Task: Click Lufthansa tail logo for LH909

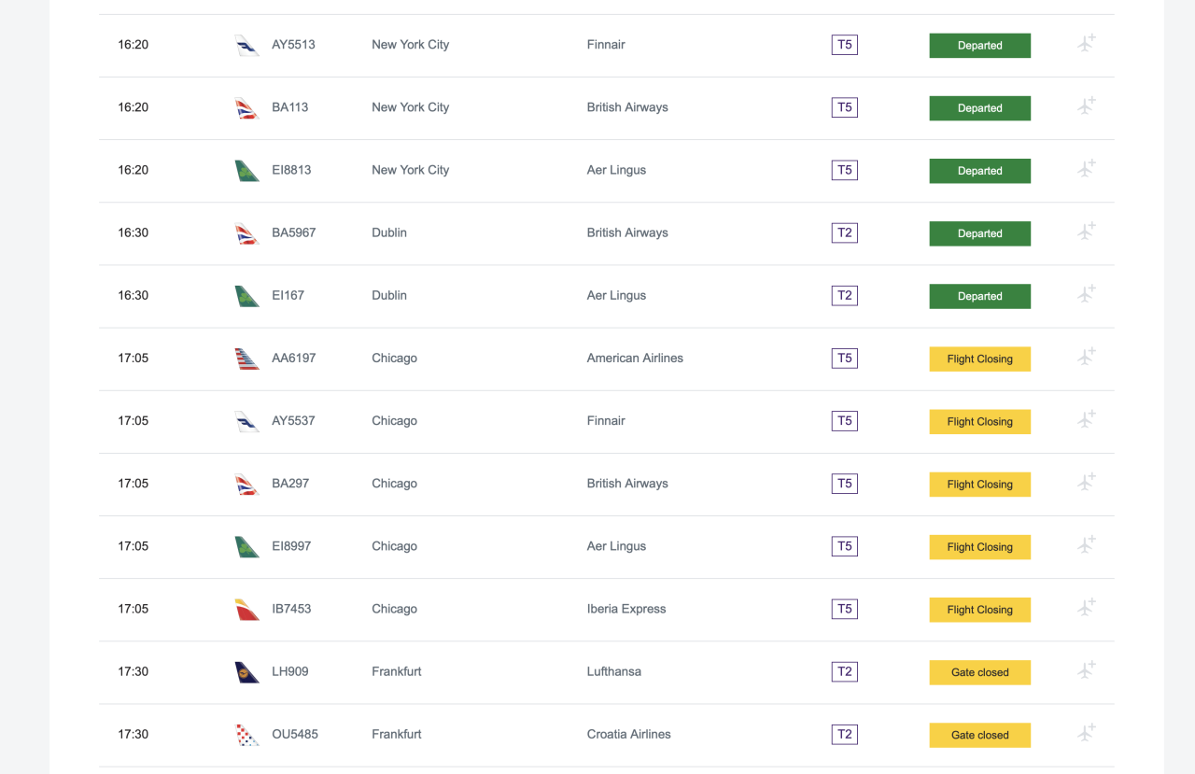Action: tap(246, 671)
